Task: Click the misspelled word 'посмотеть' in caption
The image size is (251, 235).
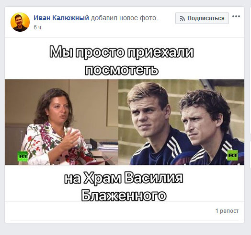Action: click(x=122, y=70)
